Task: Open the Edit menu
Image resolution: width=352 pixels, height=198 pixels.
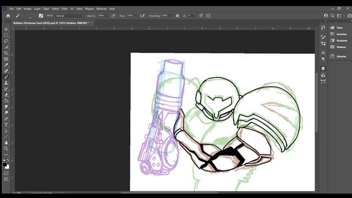Action: point(19,9)
